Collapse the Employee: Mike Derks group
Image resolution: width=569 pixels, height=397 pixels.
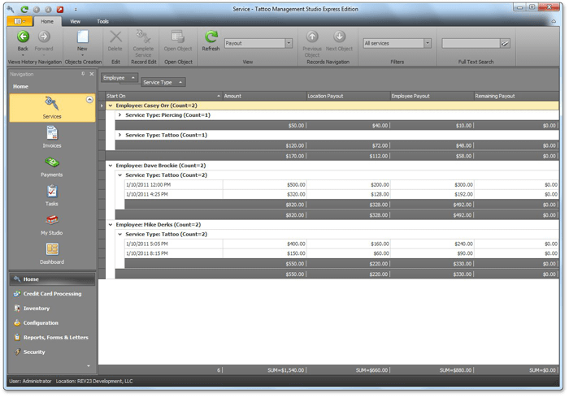point(111,224)
